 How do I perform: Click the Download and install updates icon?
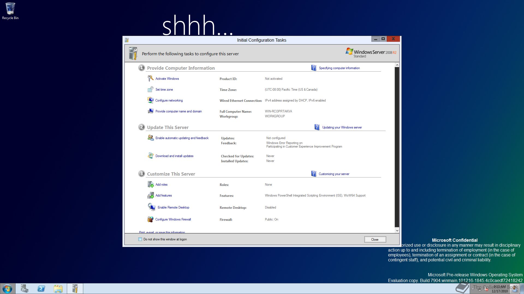click(x=150, y=156)
